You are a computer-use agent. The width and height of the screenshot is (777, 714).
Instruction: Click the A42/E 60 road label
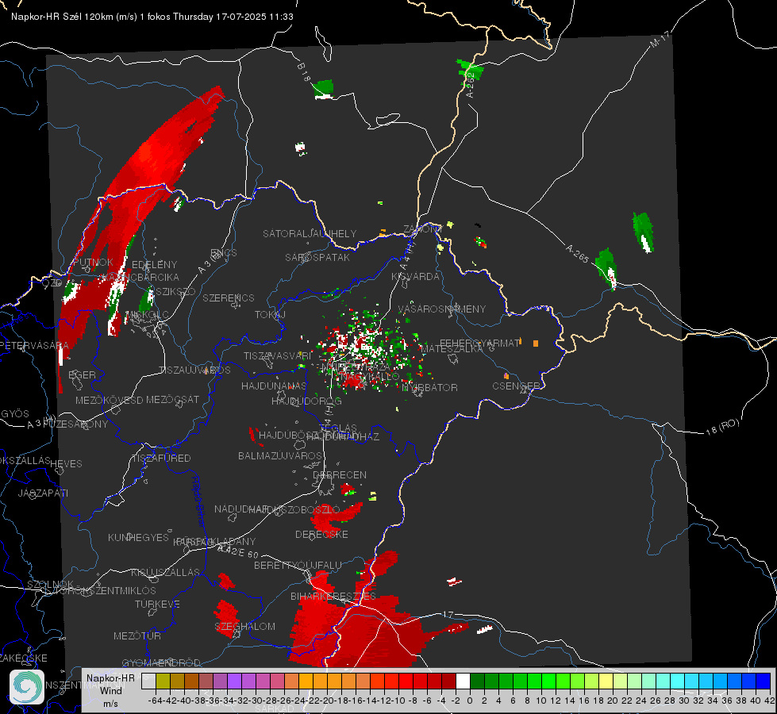238,551
